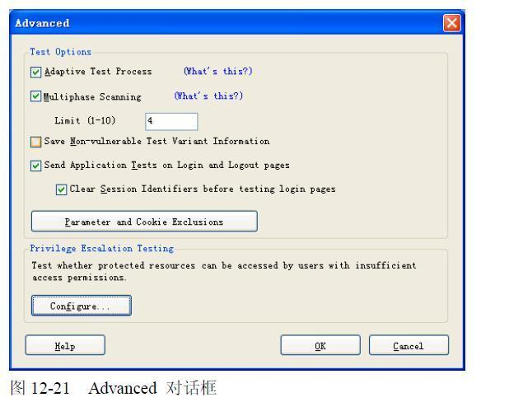The height and width of the screenshot is (402, 523).
Task: Toggle Send Application Tests on Login pages
Action: 35,166
